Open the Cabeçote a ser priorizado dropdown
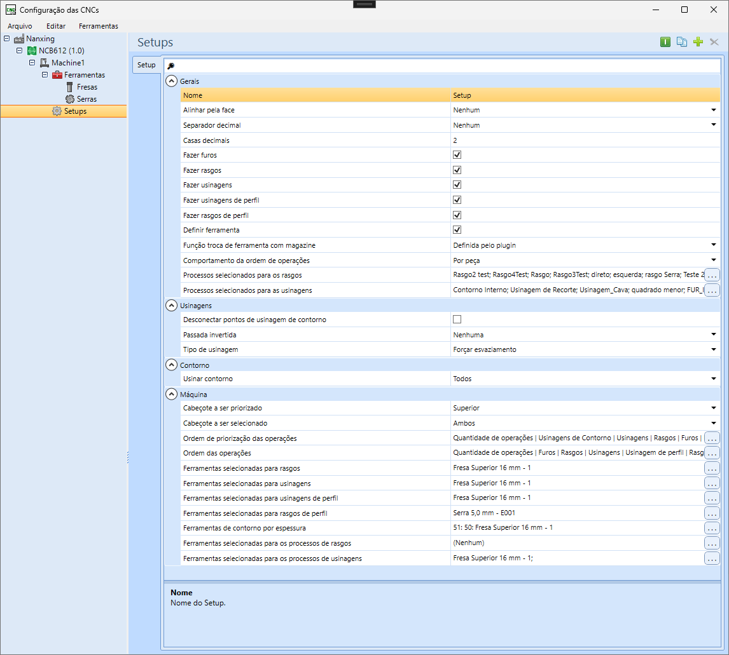Viewport: 729px width, 655px height. coord(714,408)
